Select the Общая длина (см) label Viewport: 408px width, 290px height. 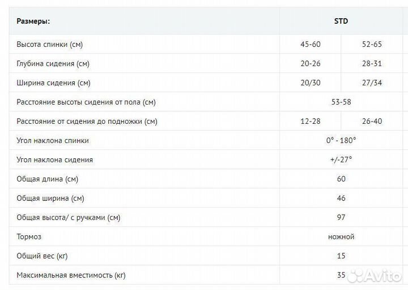47,179
